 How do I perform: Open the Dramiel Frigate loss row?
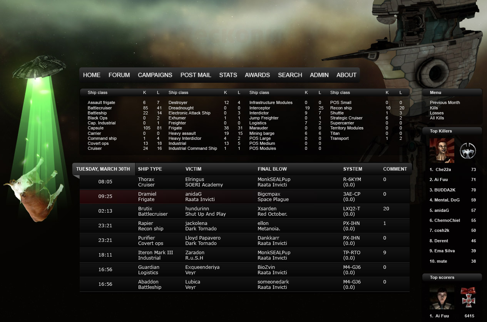[x=244, y=196]
